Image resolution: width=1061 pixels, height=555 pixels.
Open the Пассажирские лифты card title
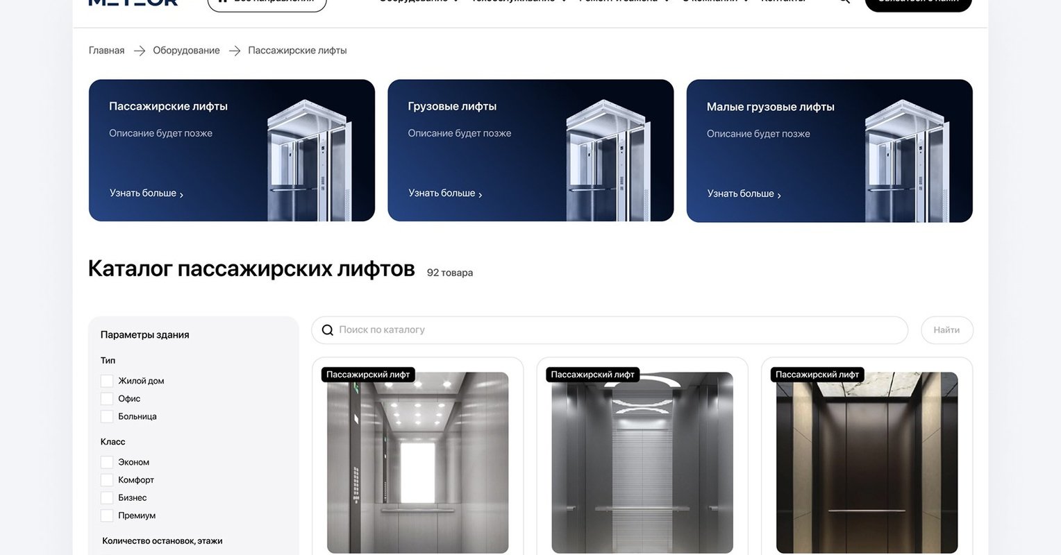pos(168,106)
